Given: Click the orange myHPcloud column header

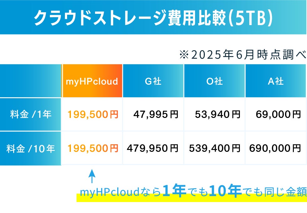Looking at the screenshot, I should (92, 81).
